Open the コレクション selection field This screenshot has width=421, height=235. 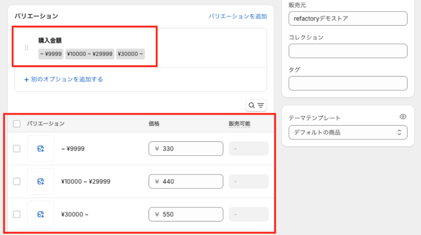pyautogui.click(x=348, y=51)
